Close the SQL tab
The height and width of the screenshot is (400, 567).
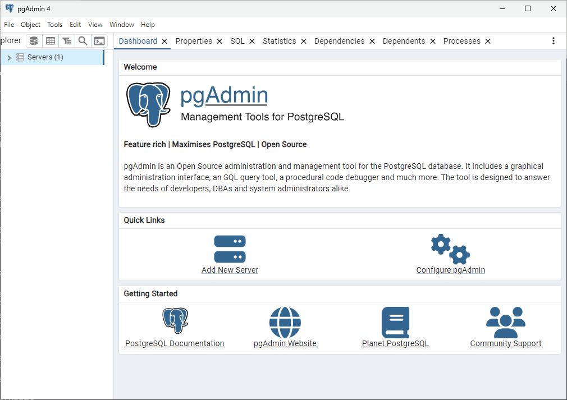[252, 41]
